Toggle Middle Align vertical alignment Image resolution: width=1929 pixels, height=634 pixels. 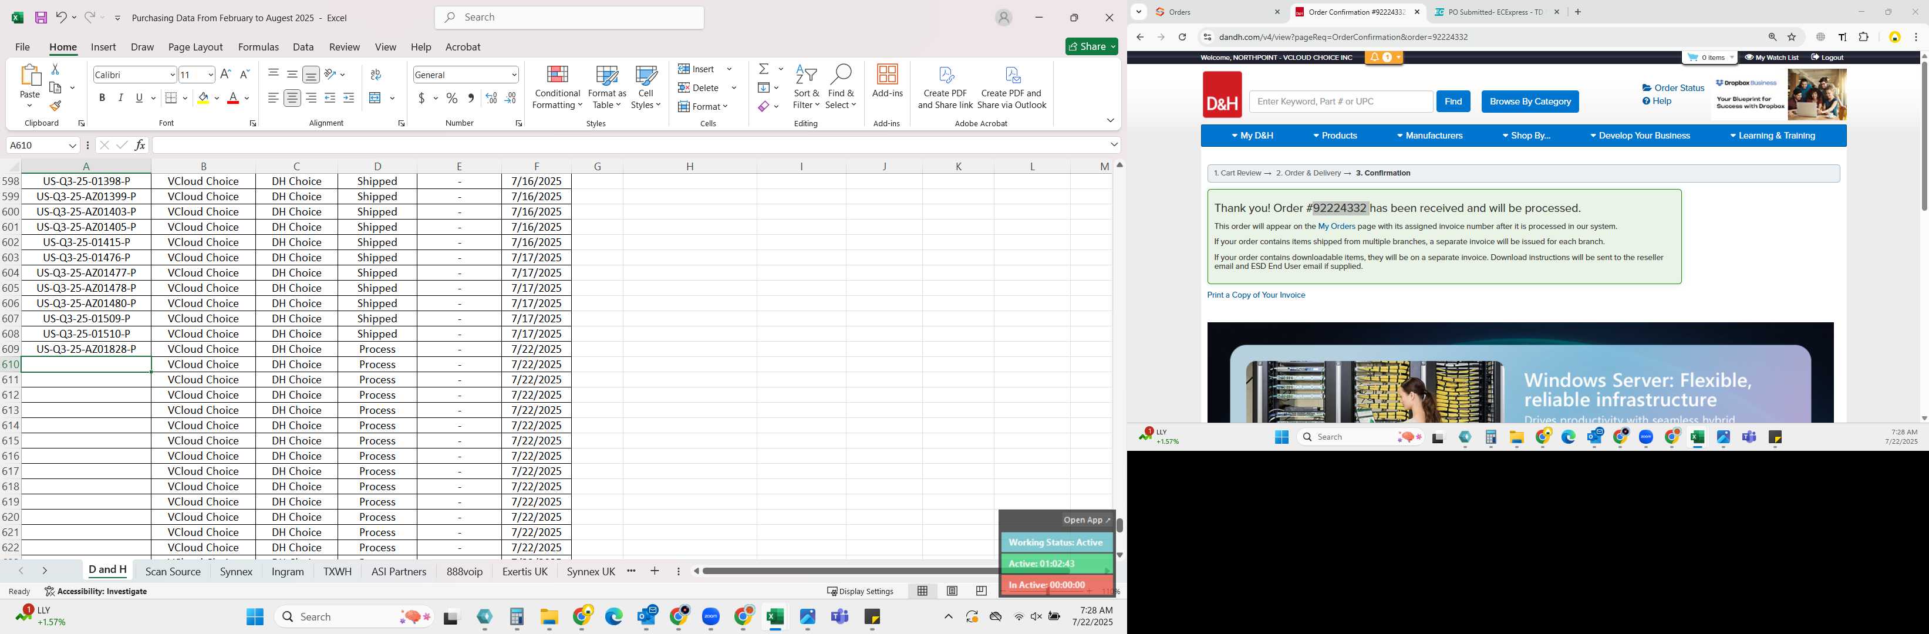click(292, 74)
